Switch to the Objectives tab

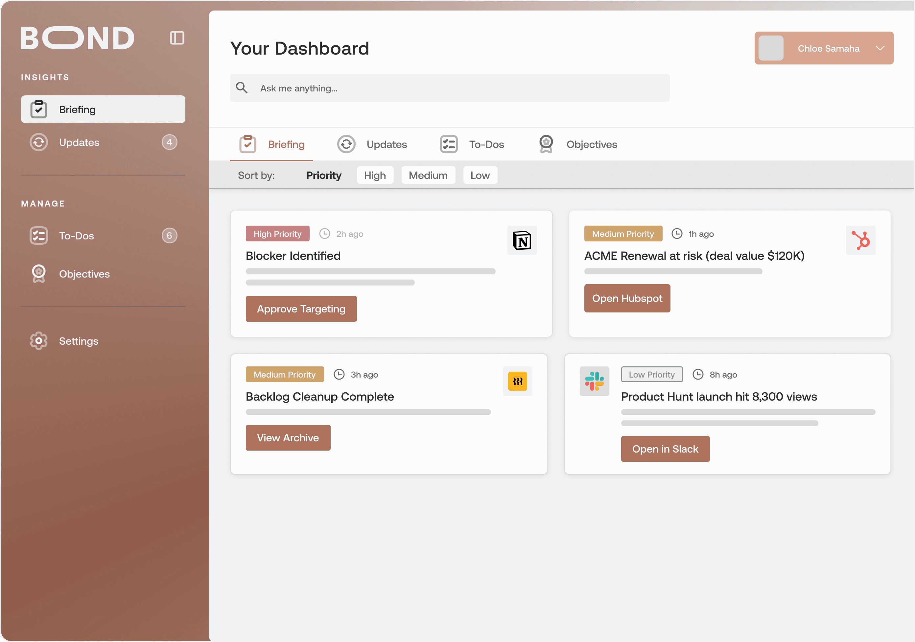(577, 144)
